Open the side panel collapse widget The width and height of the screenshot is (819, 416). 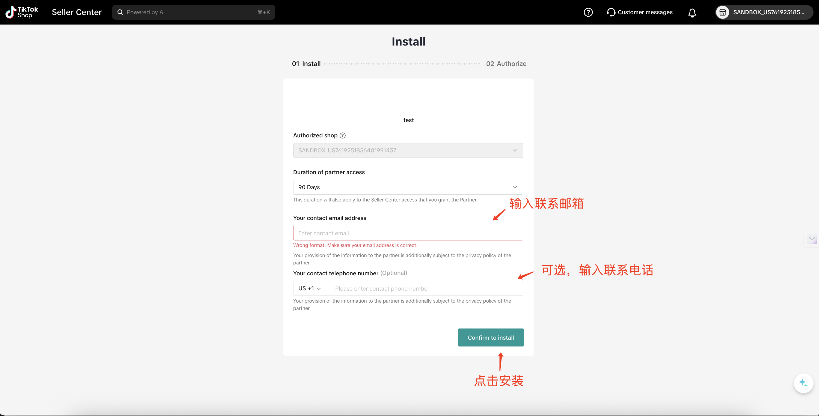pyautogui.click(x=812, y=239)
